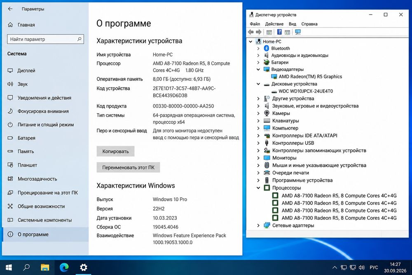
Task: Switch input language via РУС indicator
Action: point(374,268)
